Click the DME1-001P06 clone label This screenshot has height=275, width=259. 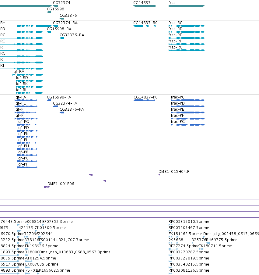point(61,184)
